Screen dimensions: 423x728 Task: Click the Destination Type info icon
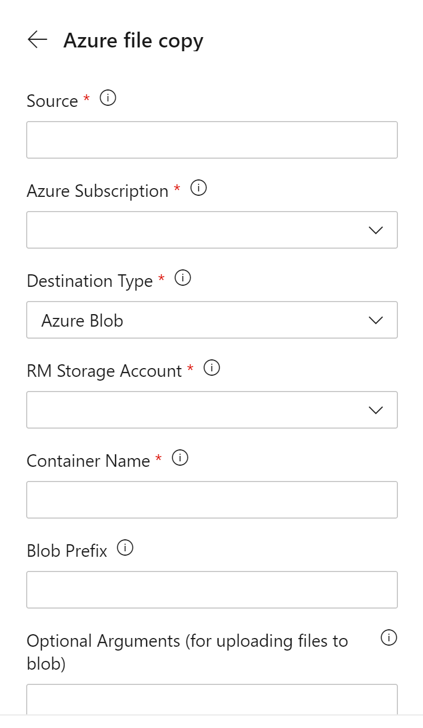[x=183, y=279]
